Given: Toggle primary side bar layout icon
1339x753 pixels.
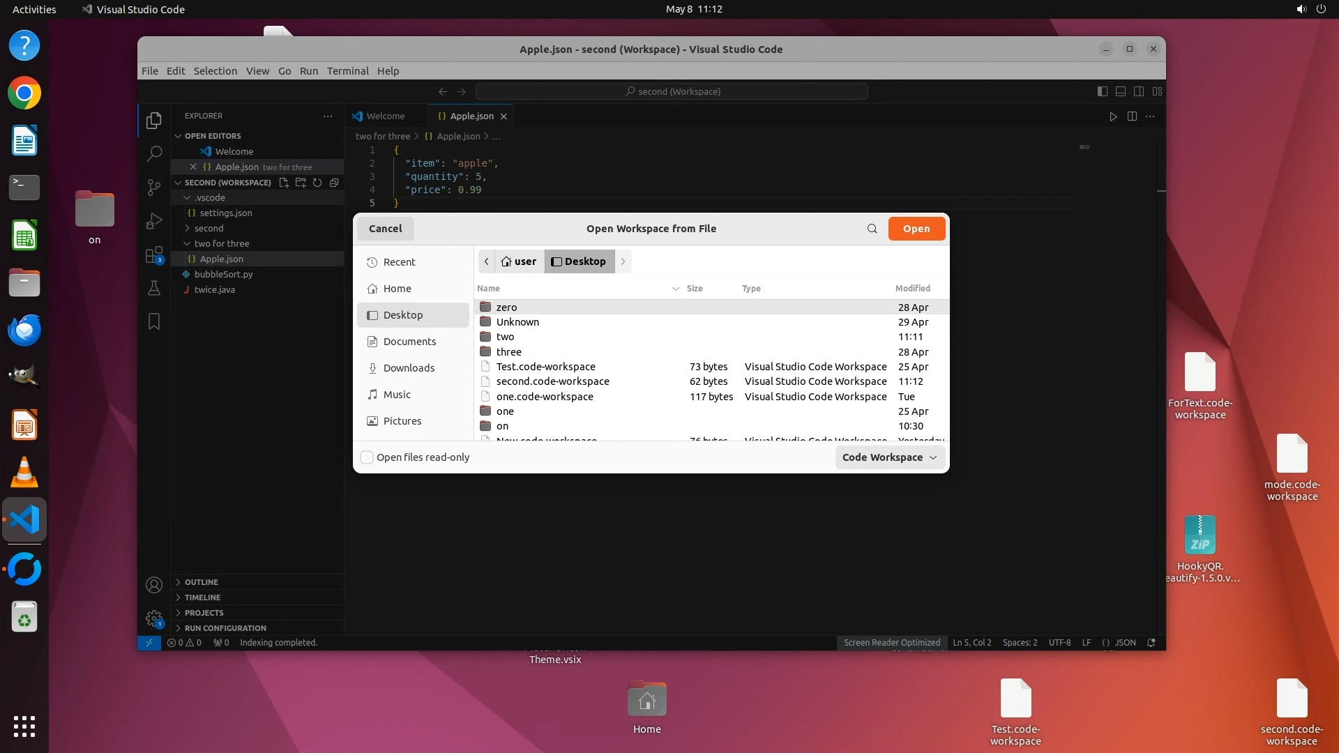Looking at the screenshot, I should 1102,91.
